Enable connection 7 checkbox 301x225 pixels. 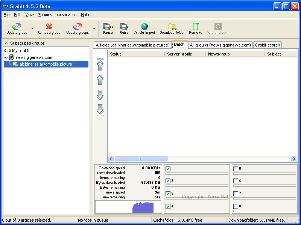(x=236, y=193)
